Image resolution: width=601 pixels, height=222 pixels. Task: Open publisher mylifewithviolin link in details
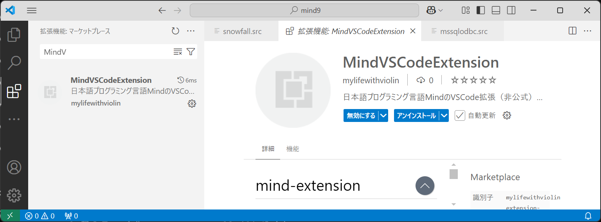(x=371, y=80)
